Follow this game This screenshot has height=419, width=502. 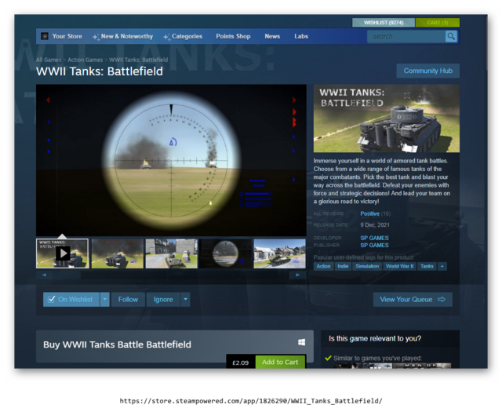[x=128, y=299]
